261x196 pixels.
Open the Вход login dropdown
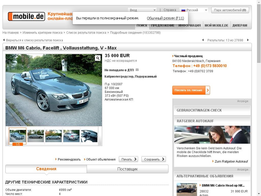coord(142,10)
